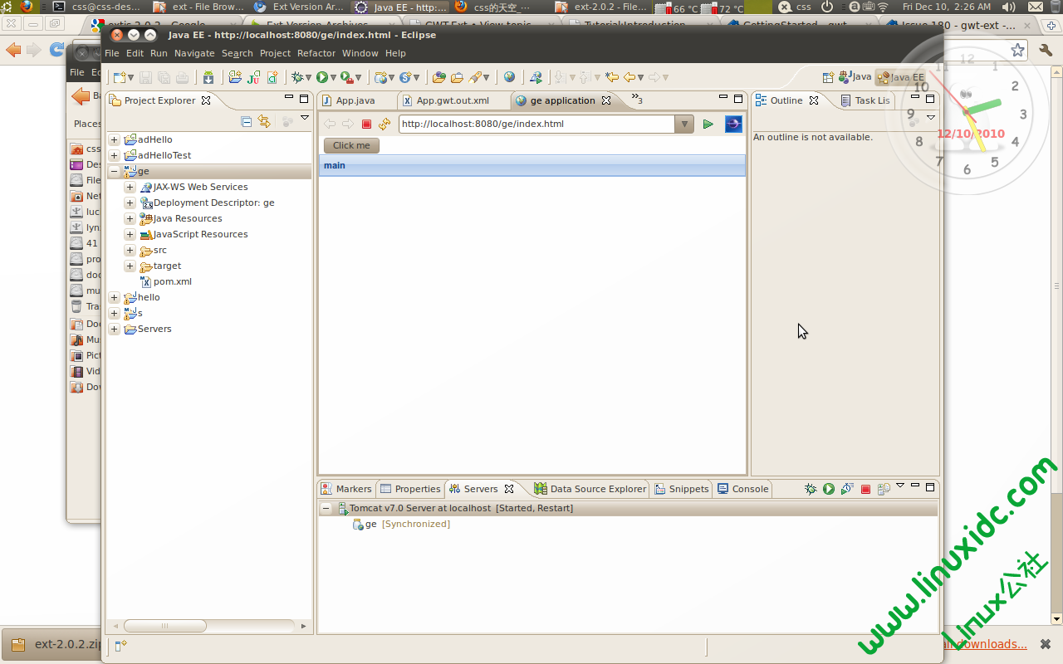Start the server in debug mode
This screenshot has height=664, width=1063.
[x=811, y=489]
